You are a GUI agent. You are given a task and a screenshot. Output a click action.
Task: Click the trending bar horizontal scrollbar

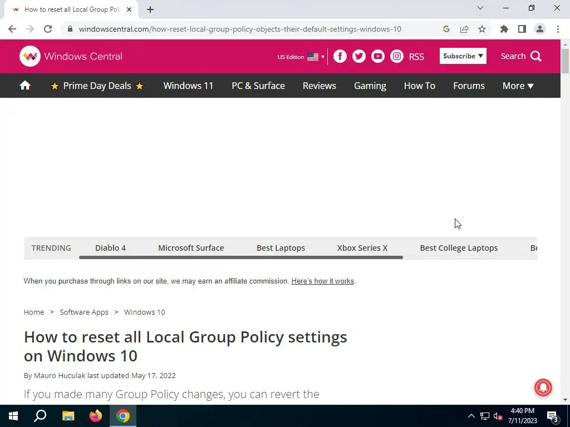tap(240, 257)
